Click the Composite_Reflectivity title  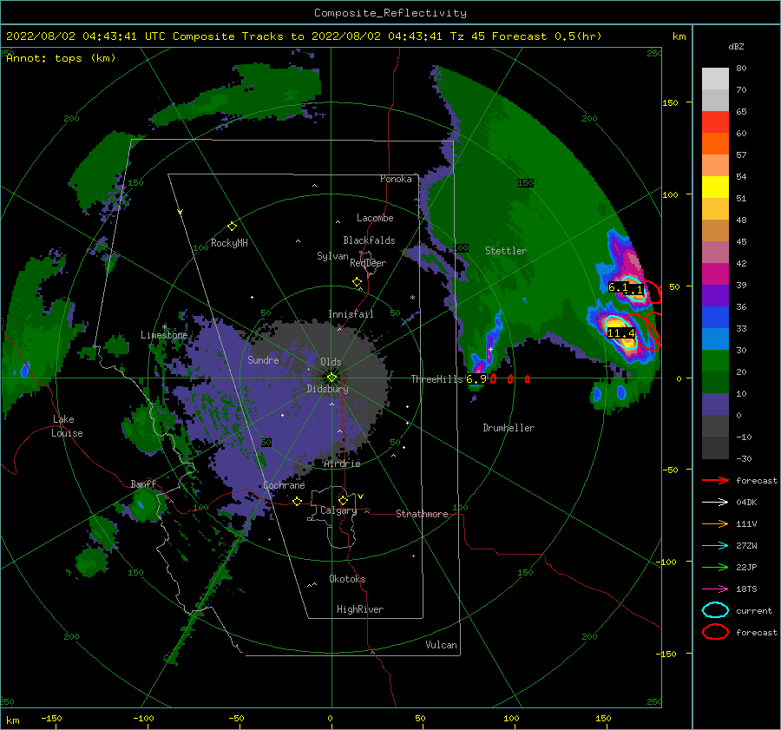[390, 13]
